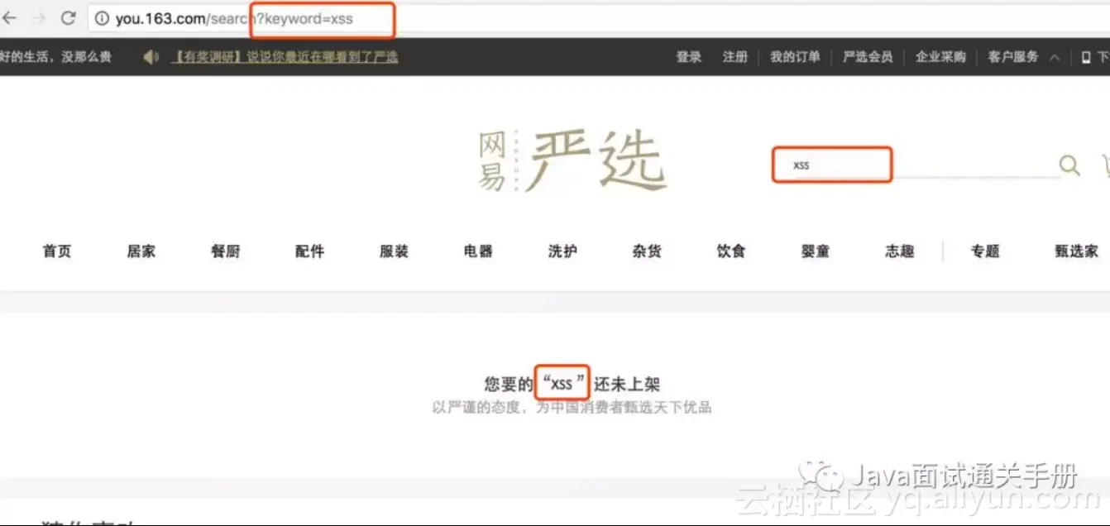
Task: Click the magnifier search icon
Action: [x=1069, y=165]
